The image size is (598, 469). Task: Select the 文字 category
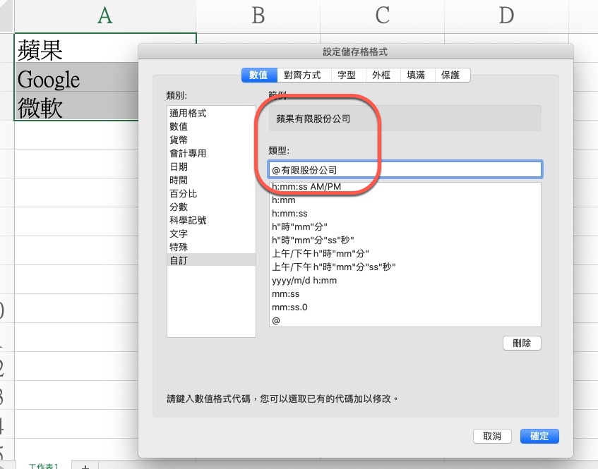pos(211,233)
